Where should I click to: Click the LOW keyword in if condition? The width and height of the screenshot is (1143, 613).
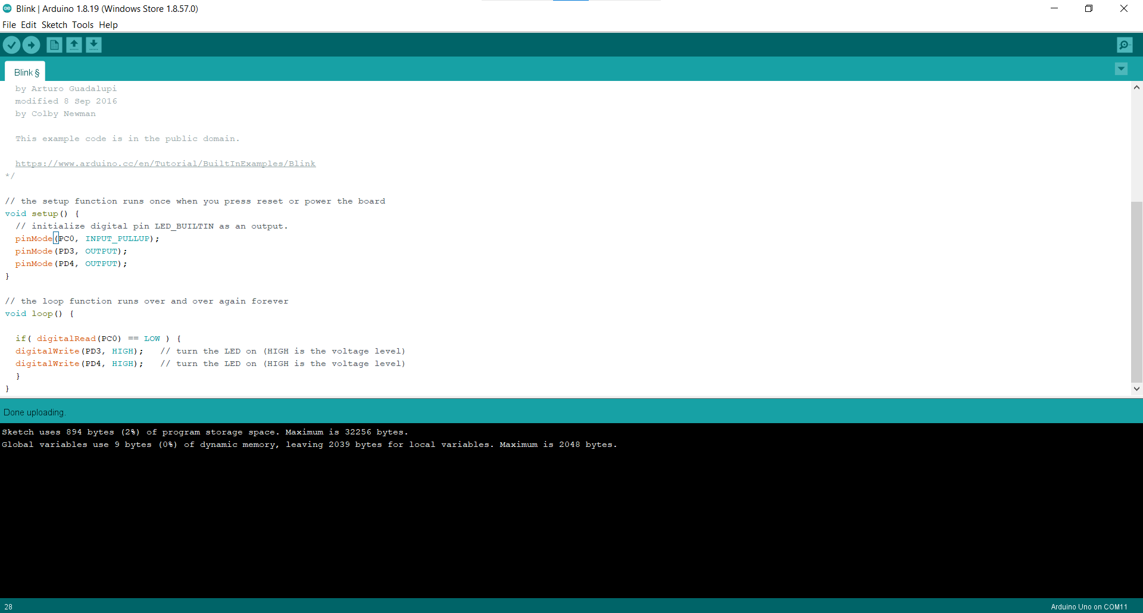tap(152, 339)
